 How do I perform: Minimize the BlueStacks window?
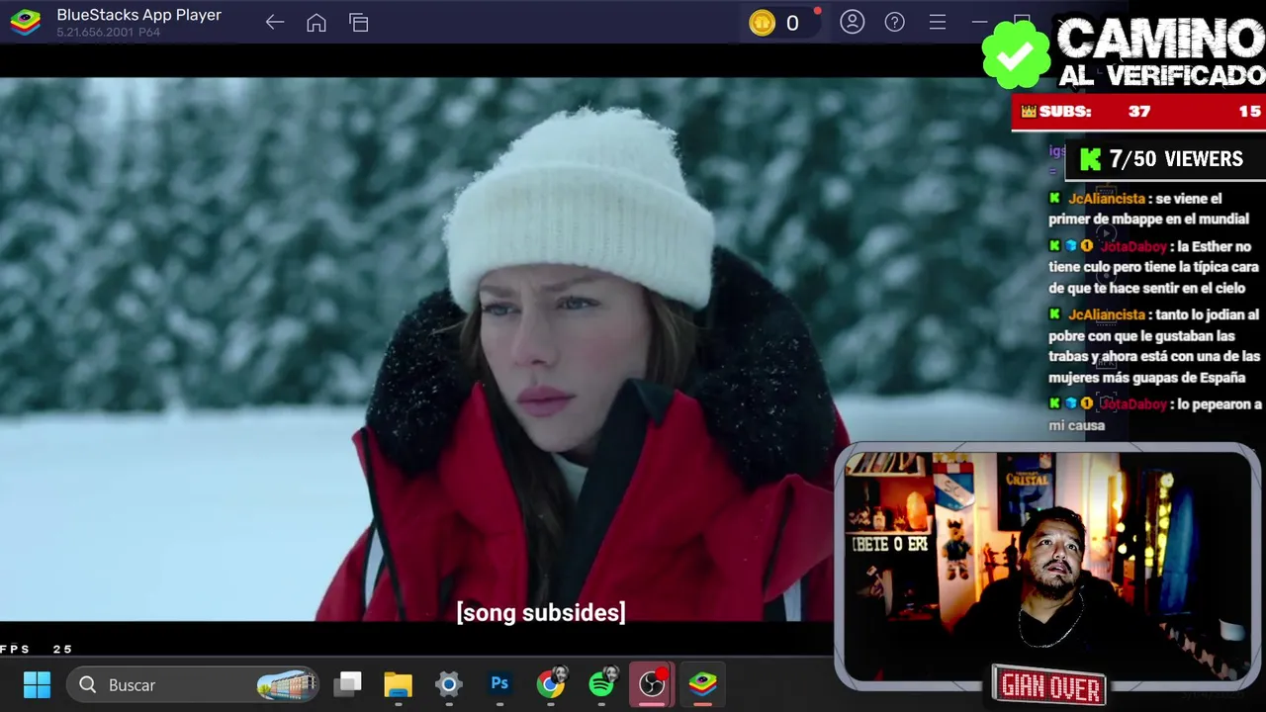click(979, 23)
